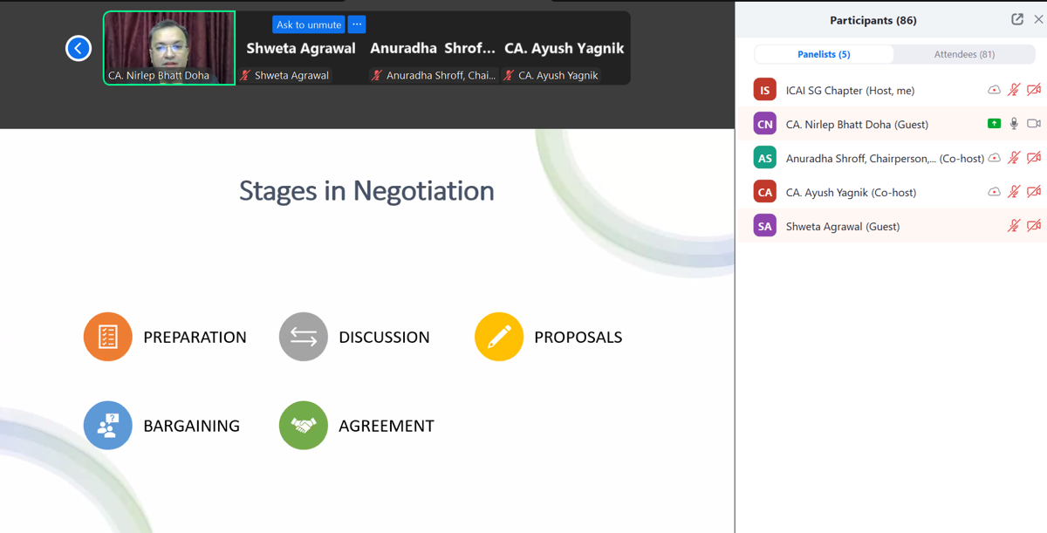
Task: Go to previous video tiles with left arrow
Action: (79, 48)
